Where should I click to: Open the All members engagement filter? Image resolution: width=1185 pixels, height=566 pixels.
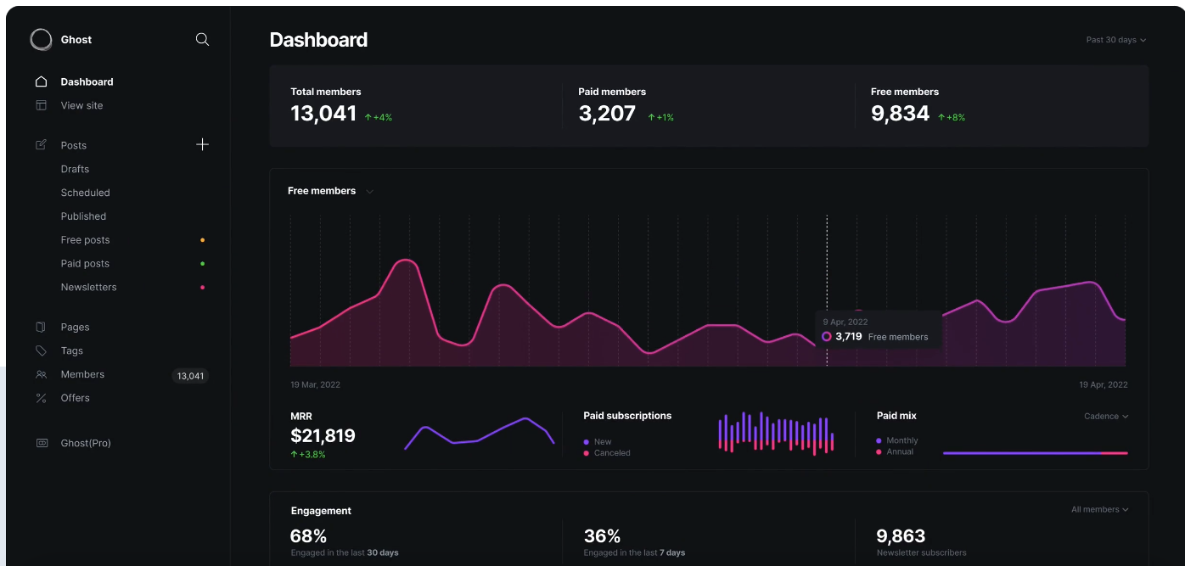pyautogui.click(x=1099, y=510)
